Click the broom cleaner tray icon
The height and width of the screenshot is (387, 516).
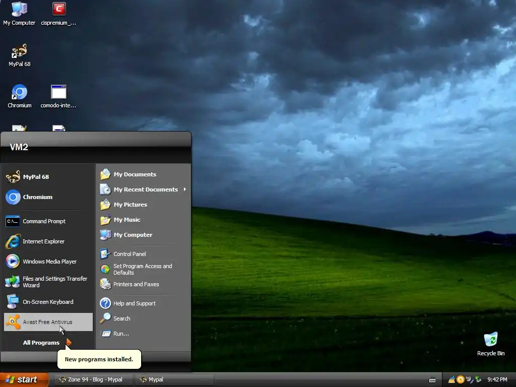[452, 380]
